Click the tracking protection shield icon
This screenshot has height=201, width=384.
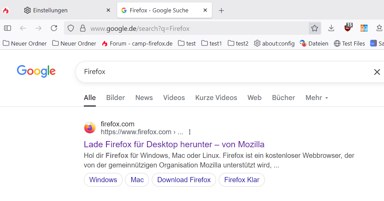pos(71,28)
